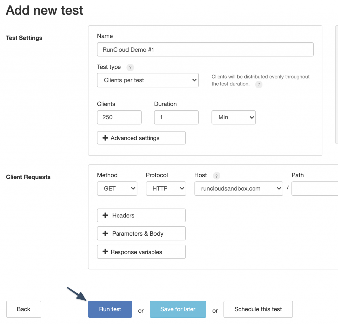
Task: Click the help icon next to Host
Action: [216, 176]
